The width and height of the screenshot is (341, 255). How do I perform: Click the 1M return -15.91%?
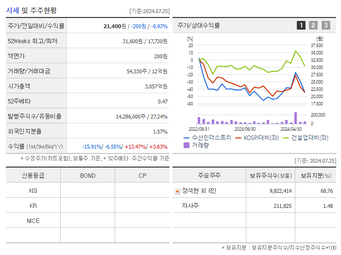click(x=92, y=147)
